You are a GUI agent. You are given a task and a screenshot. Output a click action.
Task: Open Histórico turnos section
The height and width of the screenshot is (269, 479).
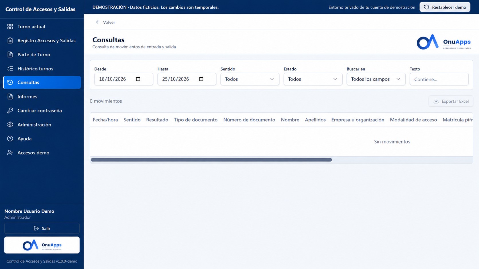42,68
